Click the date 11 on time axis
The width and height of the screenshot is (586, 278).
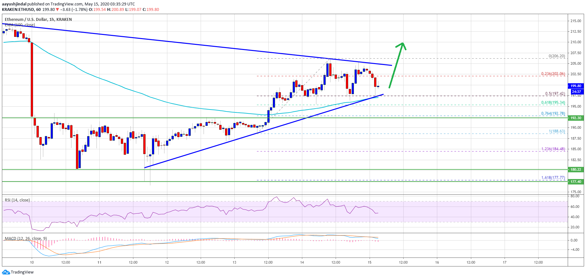click(x=99, y=262)
